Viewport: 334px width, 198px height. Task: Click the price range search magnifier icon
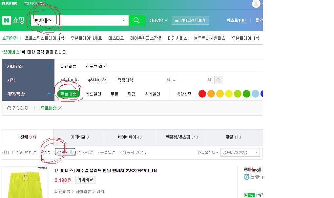(218, 80)
